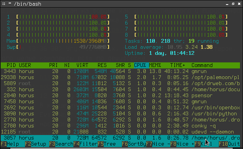Click the Uptime value

tap(172, 53)
